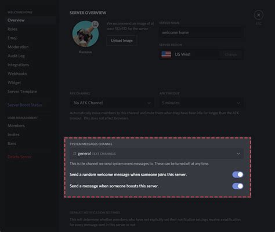Open the Members list
This screenshot has height=232, width=275.
tap(16, 126)
